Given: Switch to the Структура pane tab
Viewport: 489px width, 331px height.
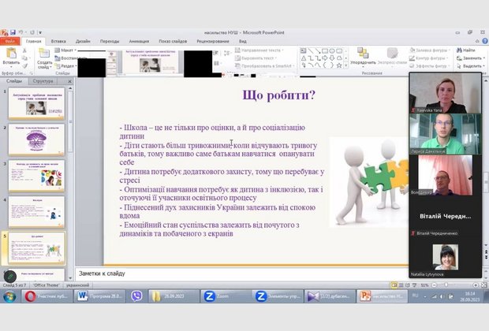Looking at the screenshot, I should click(x=43, y=81).
